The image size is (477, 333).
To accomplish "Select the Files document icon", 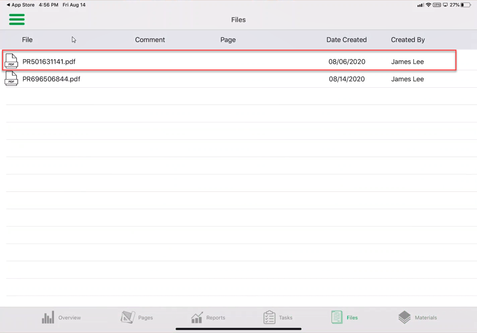I will 337,317.
